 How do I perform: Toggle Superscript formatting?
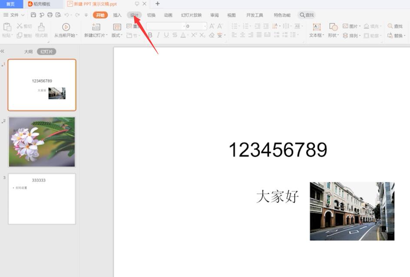coord(194,35)
